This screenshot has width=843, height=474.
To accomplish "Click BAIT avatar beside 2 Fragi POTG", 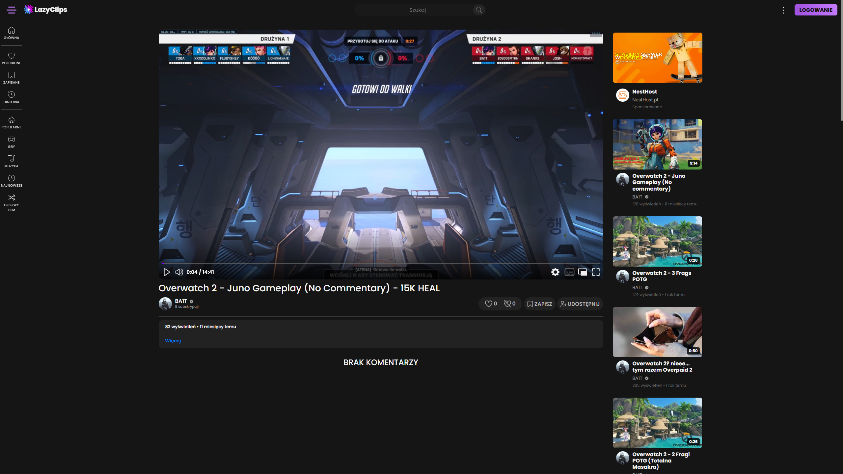I will click(x=622, y=458).
